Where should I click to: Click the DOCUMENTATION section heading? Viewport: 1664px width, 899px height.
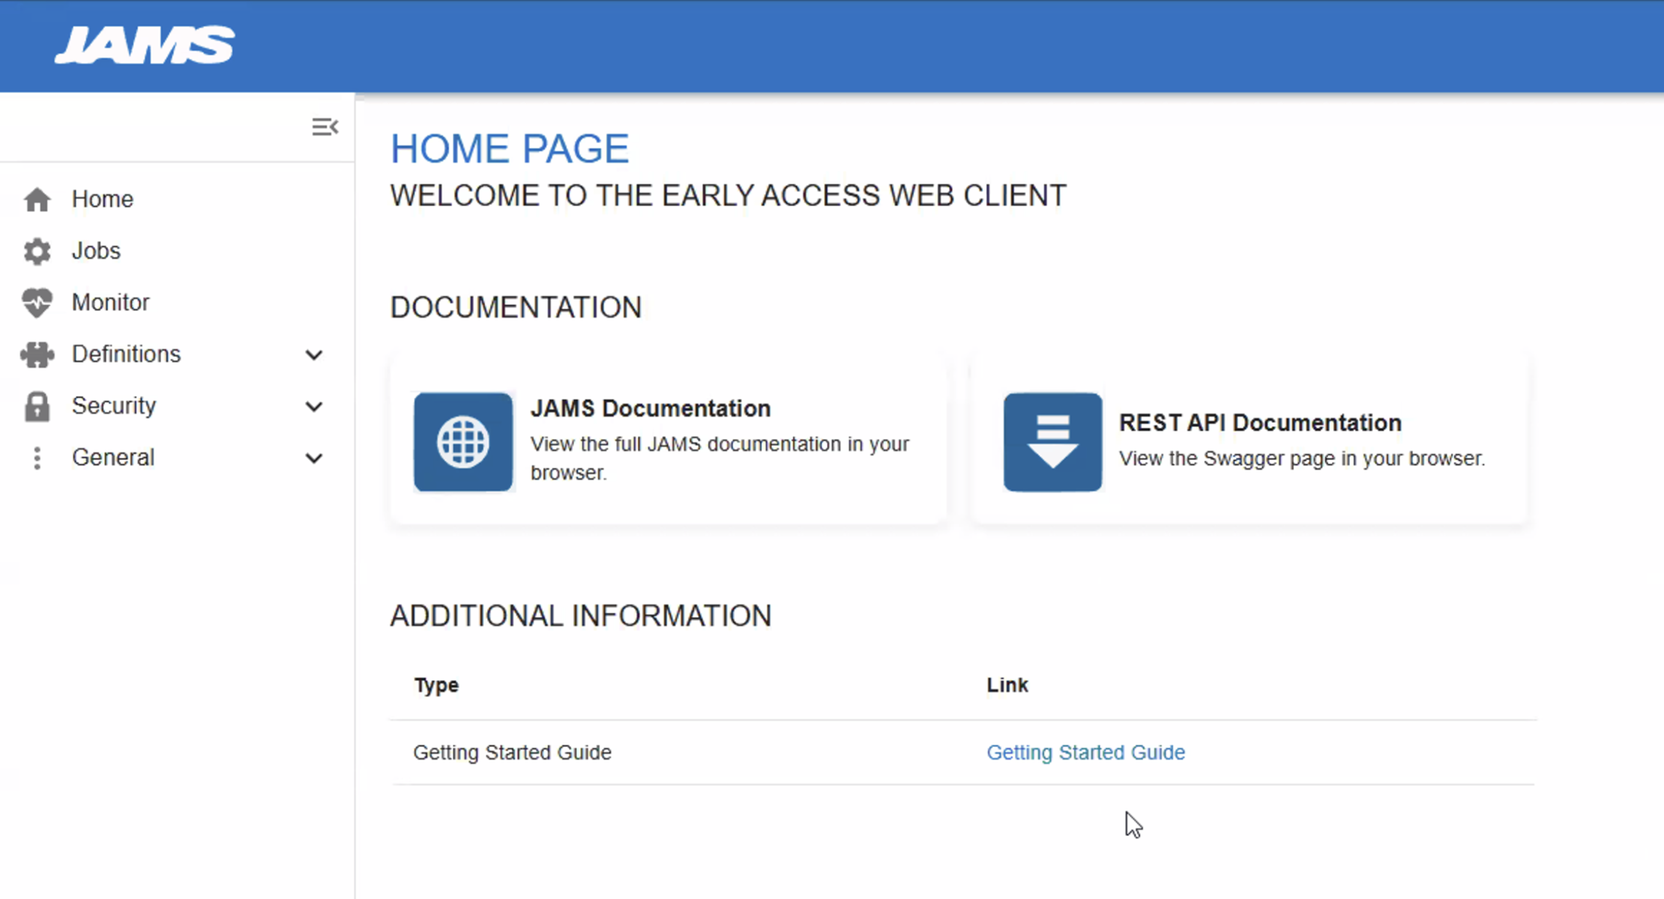(x=516, y=308)
